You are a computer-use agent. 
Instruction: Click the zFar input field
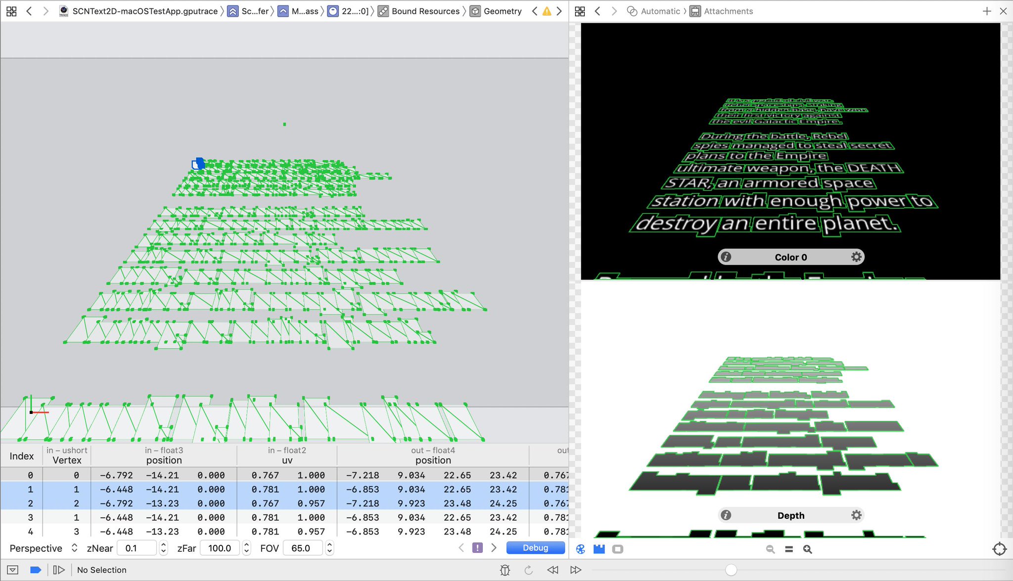[x=220, y=548]
